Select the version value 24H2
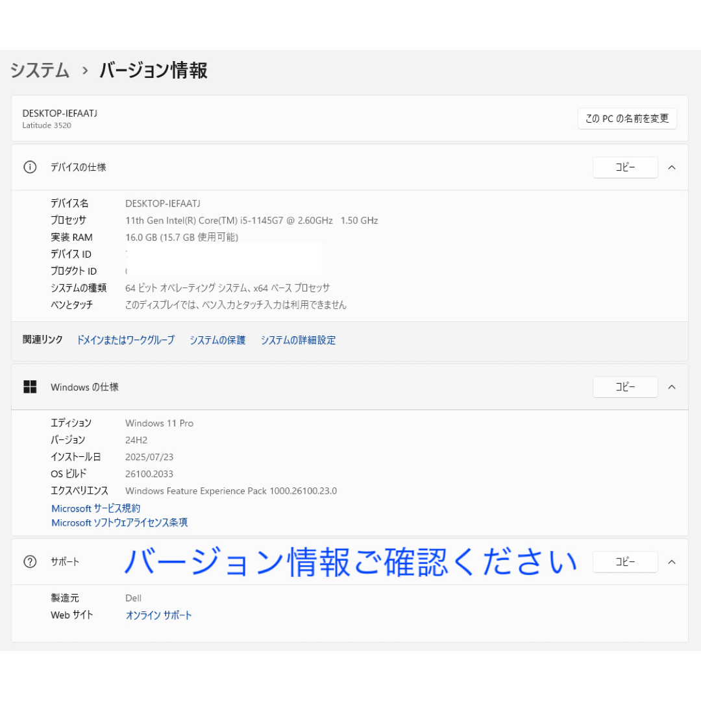The width and height of the screenshot is (701, 701). [x=136, y=440]
